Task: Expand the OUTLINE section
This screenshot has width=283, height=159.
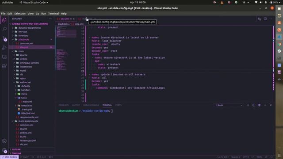Action: 31,149
